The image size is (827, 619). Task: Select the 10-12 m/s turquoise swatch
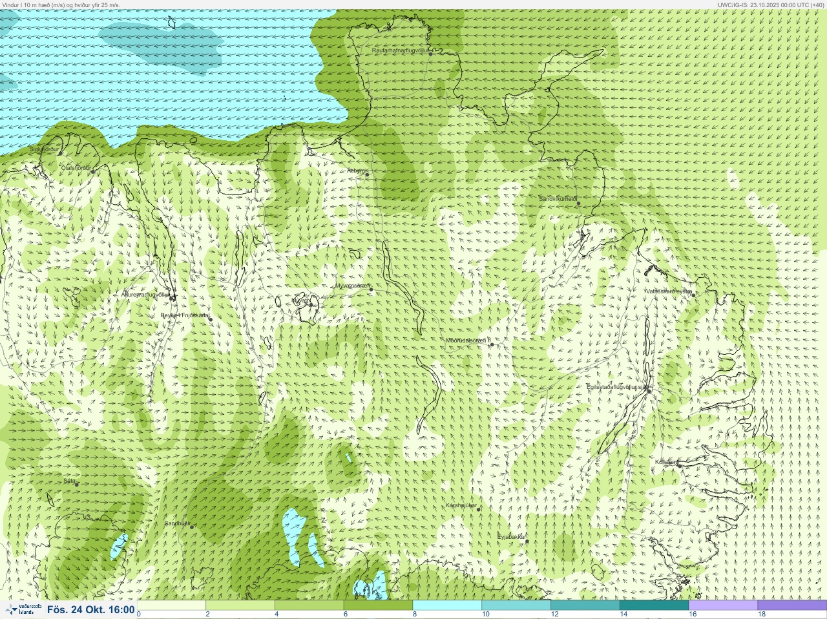[516, 605]
